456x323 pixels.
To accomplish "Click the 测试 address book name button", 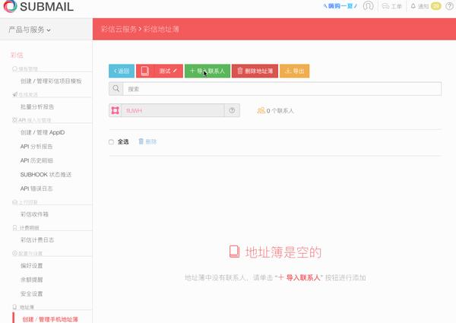I will (x=160, y=71).
